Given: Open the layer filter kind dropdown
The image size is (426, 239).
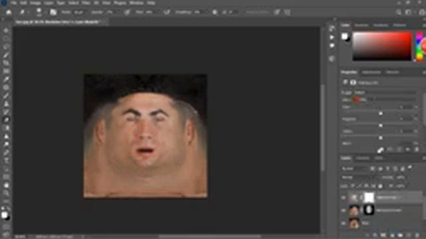Looking at the screenshot, I should 354,168.
